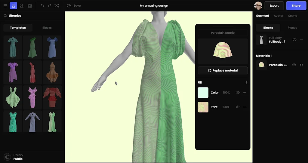Hide the Print fill layer

pos(238,107)
